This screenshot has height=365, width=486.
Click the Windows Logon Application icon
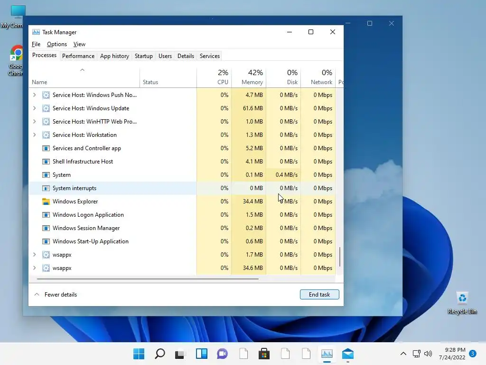(46, 215)
